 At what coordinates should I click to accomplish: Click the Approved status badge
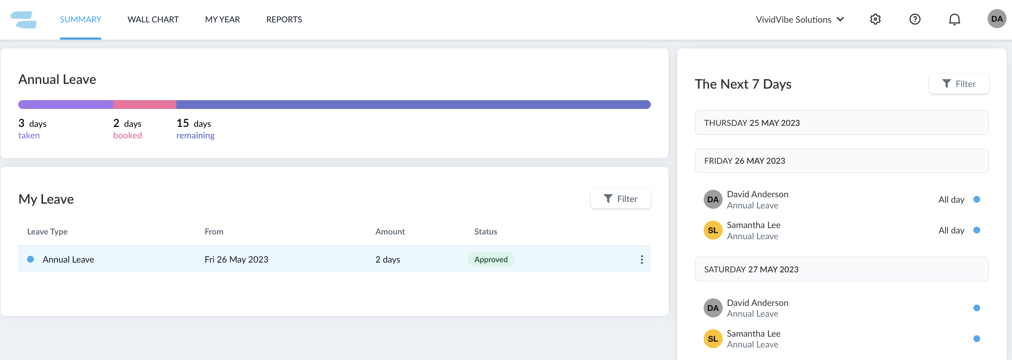coord(491,260)
